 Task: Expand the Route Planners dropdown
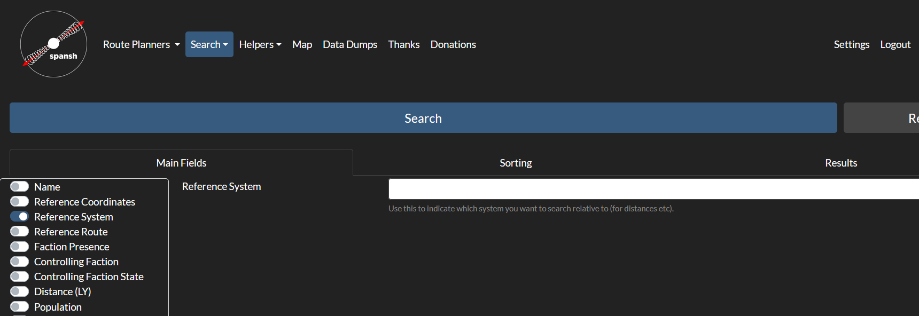click(141, 44)
